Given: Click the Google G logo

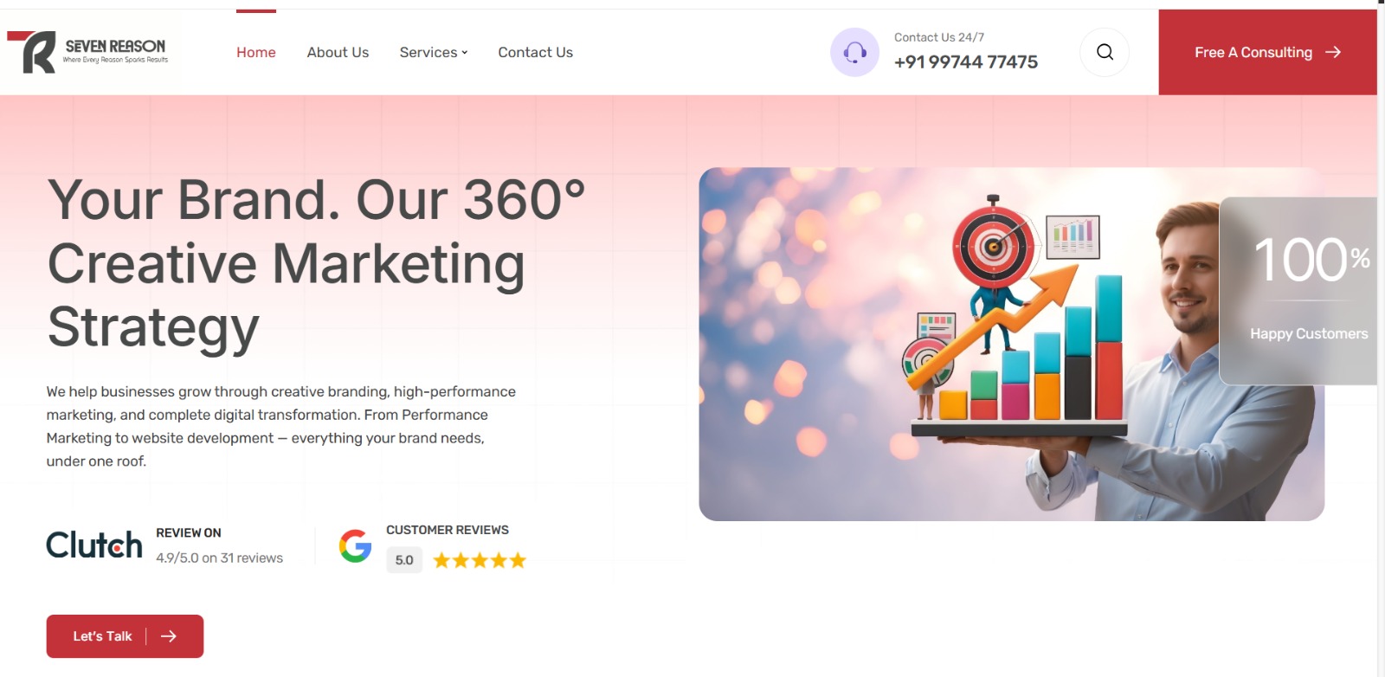Looking at the screenshot, I should [x=355, y=546].
